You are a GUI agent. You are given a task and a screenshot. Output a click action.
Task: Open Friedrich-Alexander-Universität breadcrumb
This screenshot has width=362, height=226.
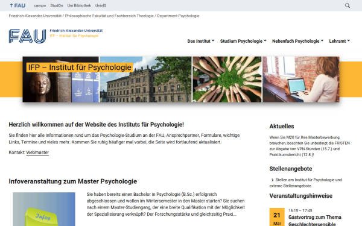[35, 16]
